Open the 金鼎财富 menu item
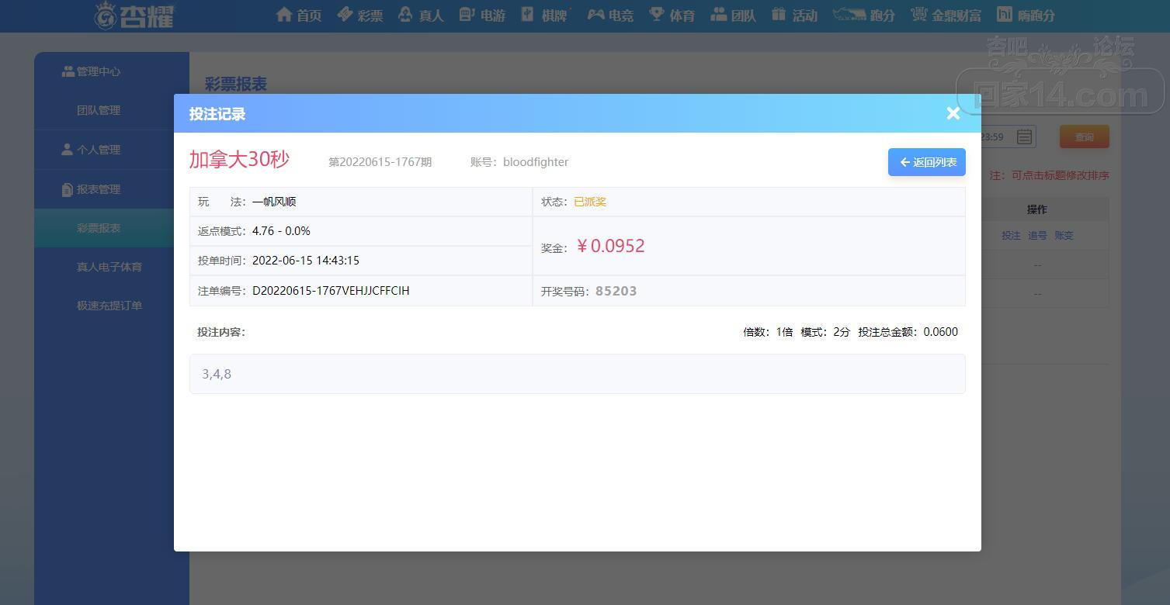This screenshot has height=605, width=1170. click(x=946, y=15)
